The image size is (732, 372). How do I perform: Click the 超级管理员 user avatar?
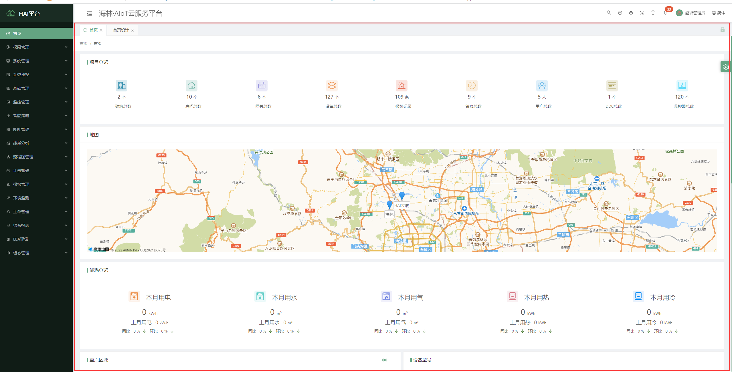tap(679, 13)
